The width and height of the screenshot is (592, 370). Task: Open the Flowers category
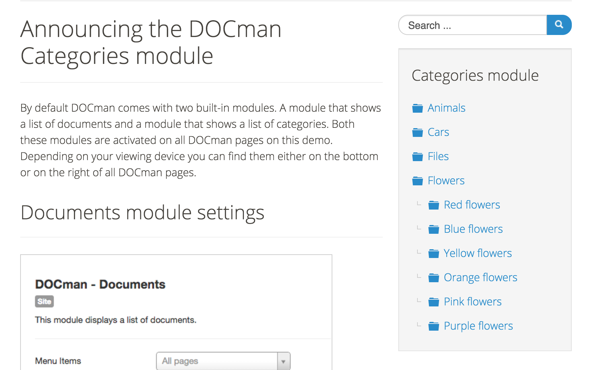pyautogui.click(x=446, y=180)
